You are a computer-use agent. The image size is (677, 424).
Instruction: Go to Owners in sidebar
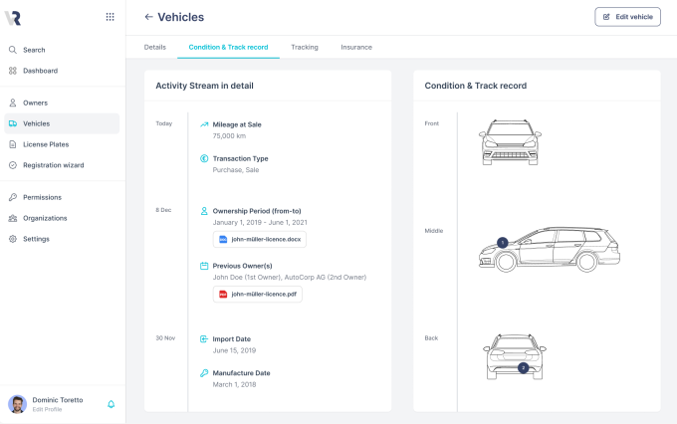[35, 103]
